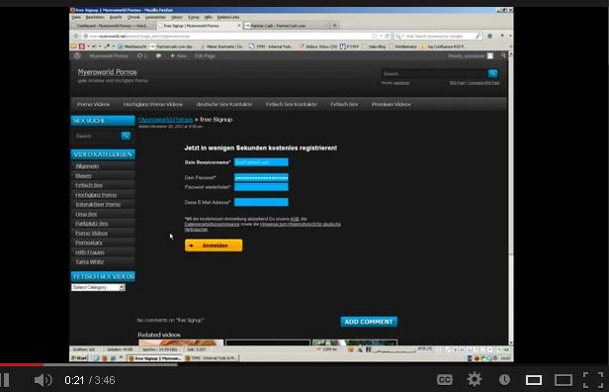Open the deutsche Sex Kontakte nav item
The width and height of the screenshot is (609, 392).
[x=224, y=104]
